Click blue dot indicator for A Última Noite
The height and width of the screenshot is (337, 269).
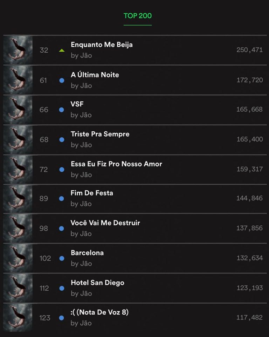click(x=62, y=80)
